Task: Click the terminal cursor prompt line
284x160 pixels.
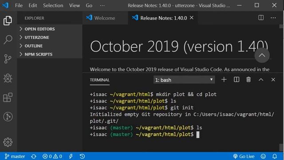Action: (145, 134)
